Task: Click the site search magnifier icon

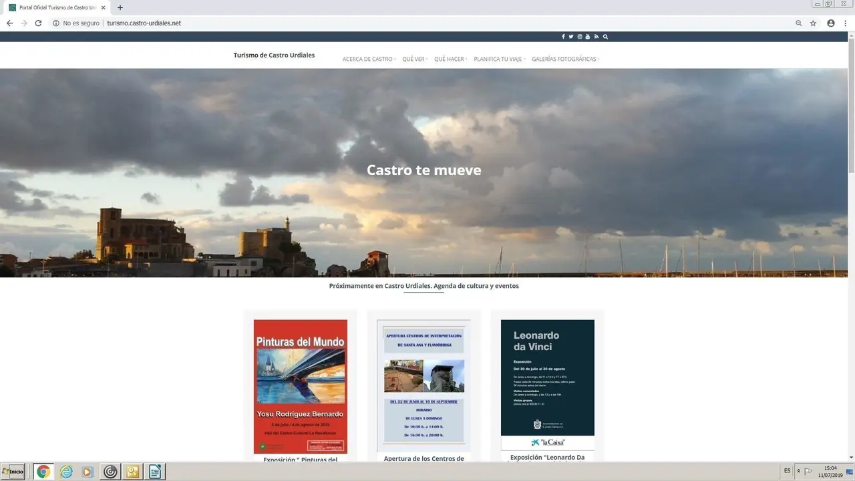Action: tap(605, 37)
